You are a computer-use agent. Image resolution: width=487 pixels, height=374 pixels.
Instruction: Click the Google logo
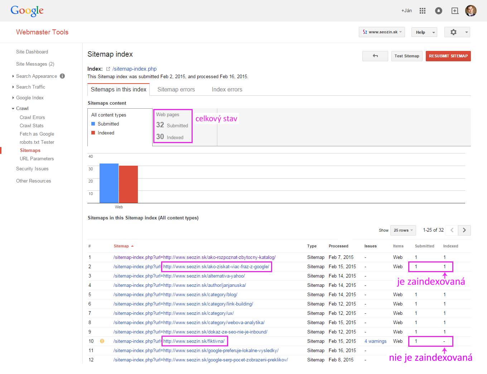click(x=27, y=11)
